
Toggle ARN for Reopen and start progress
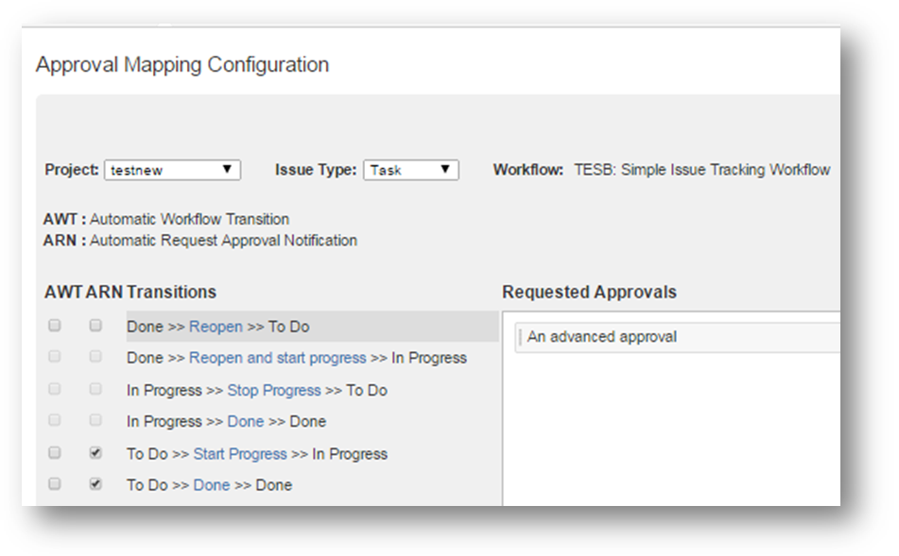pyautogui.click(x=95, y=357)
